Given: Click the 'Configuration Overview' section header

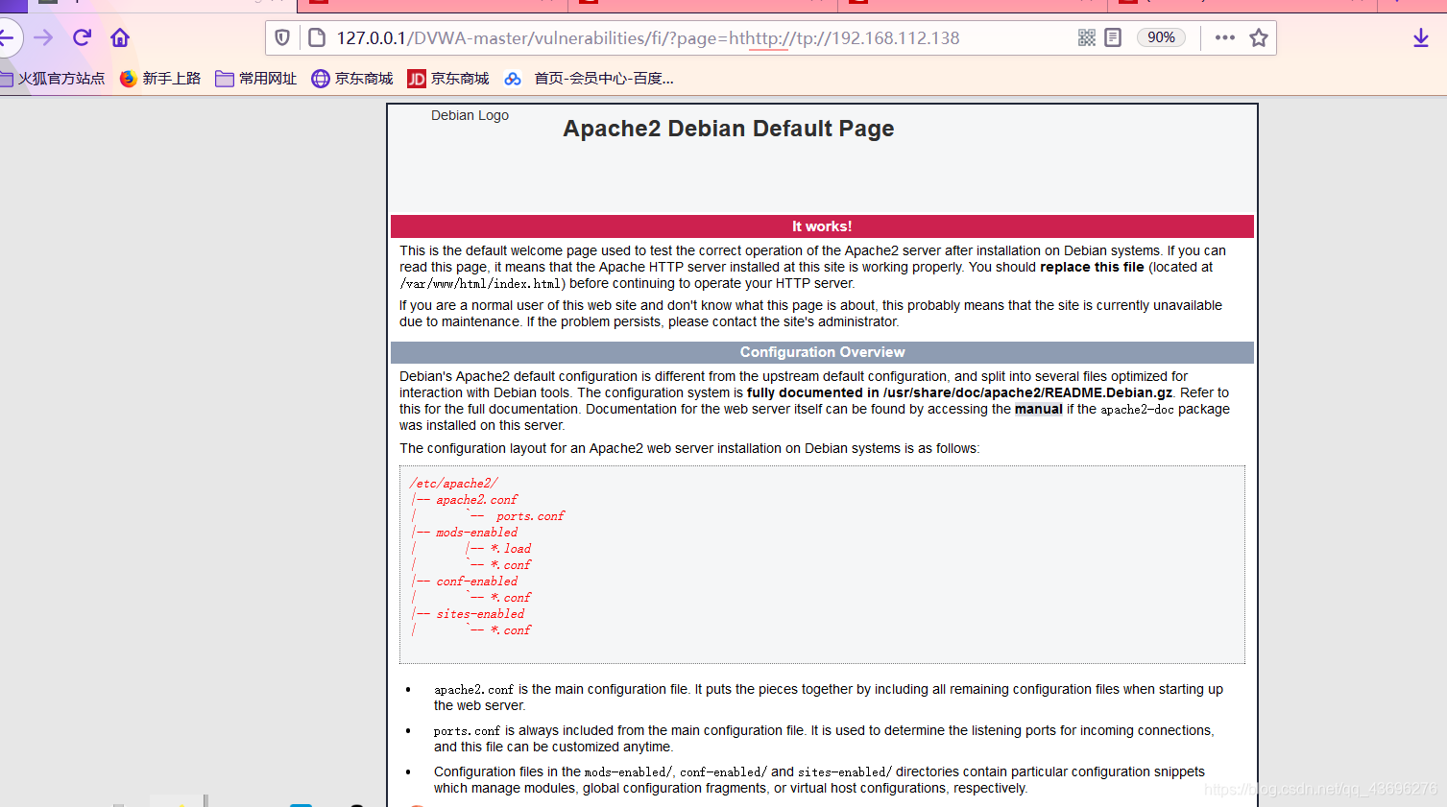Looking at the screenshot, I should [822, 352].
